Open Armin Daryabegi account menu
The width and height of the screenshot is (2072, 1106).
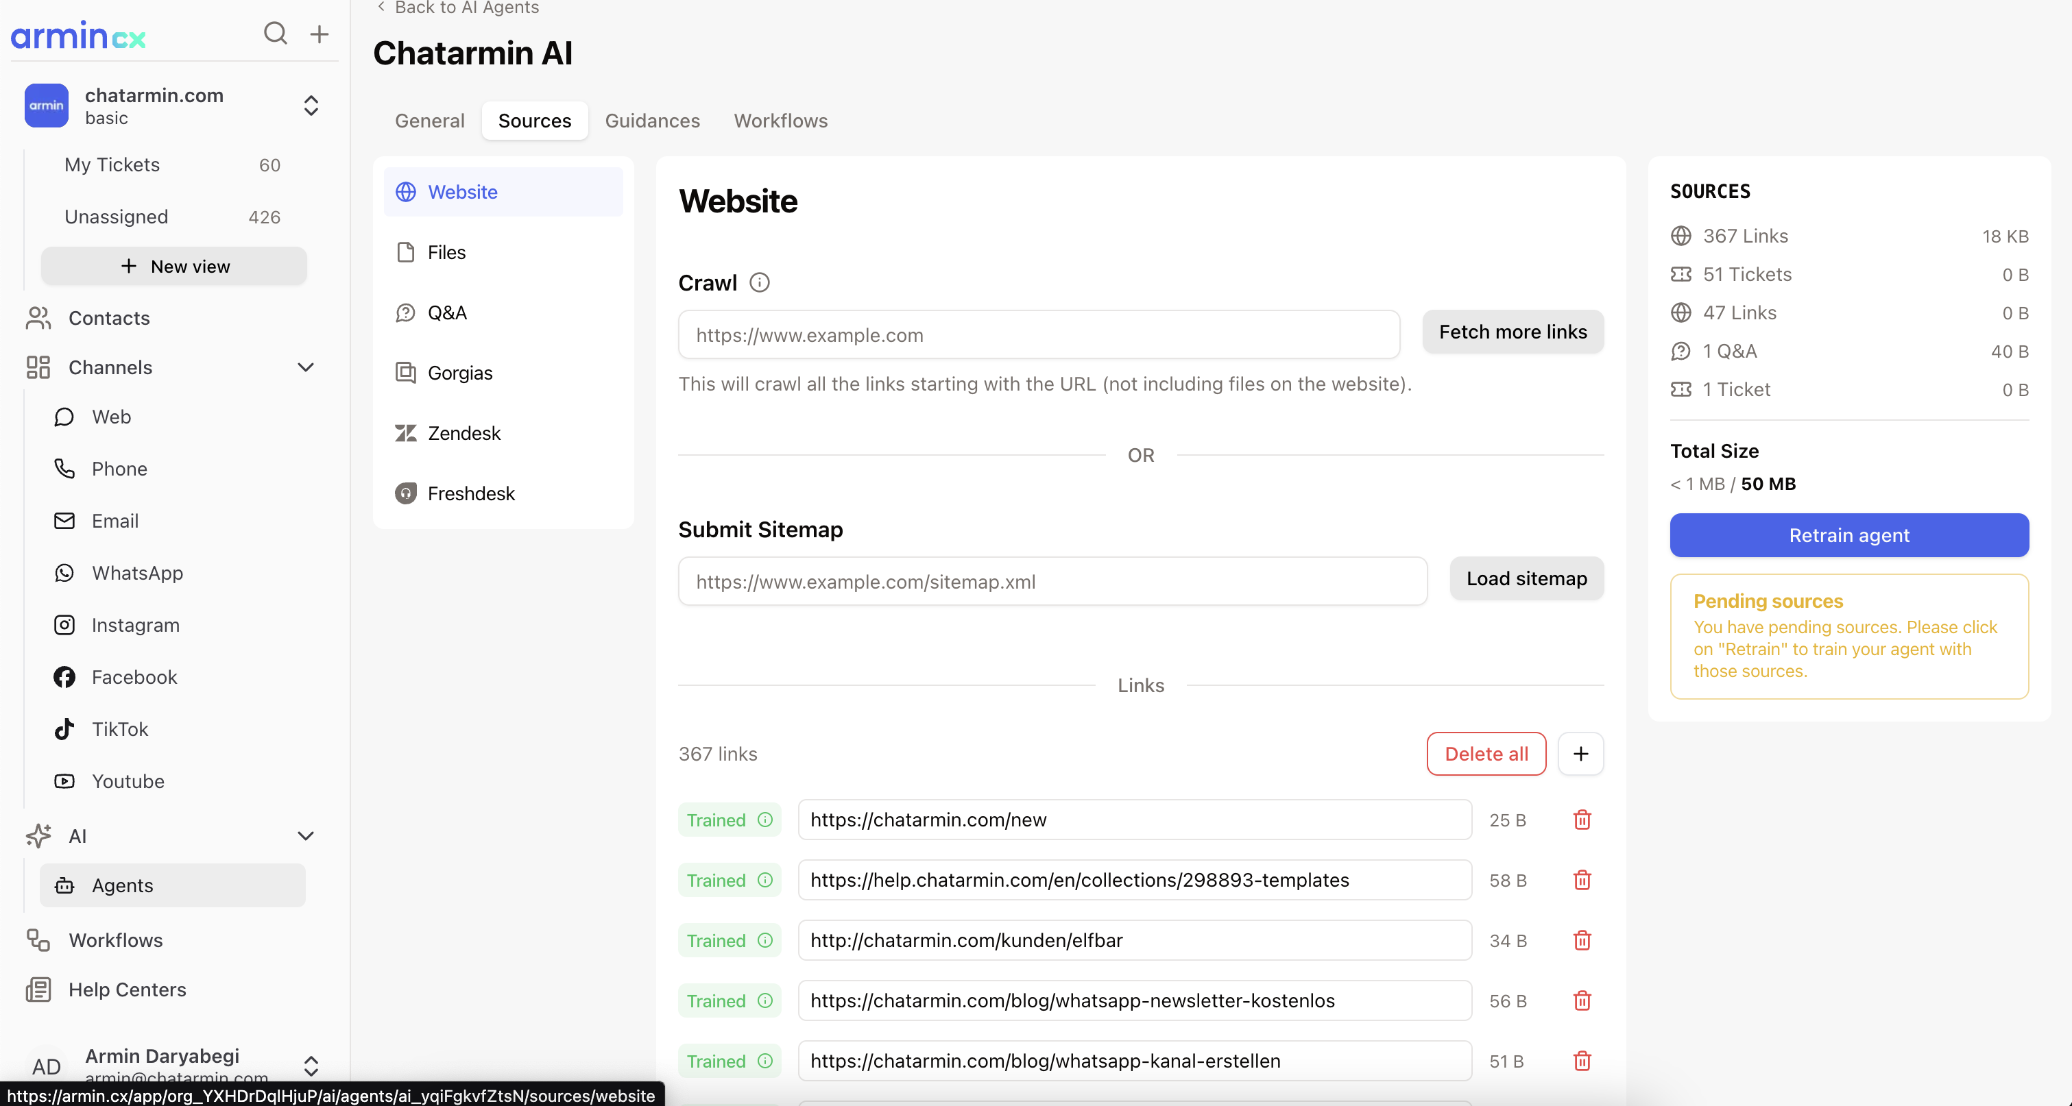click(x=311, y=1066)
